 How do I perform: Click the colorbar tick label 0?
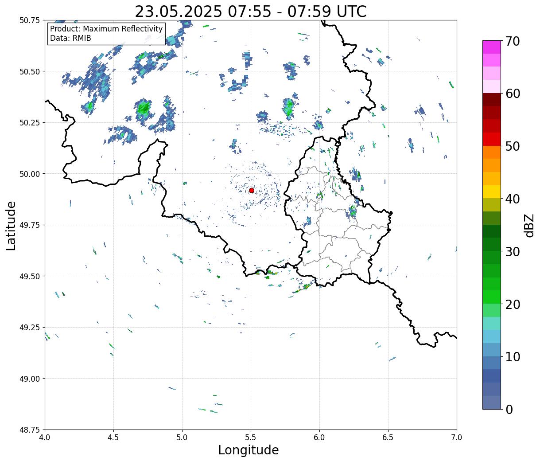coord(509,409)
